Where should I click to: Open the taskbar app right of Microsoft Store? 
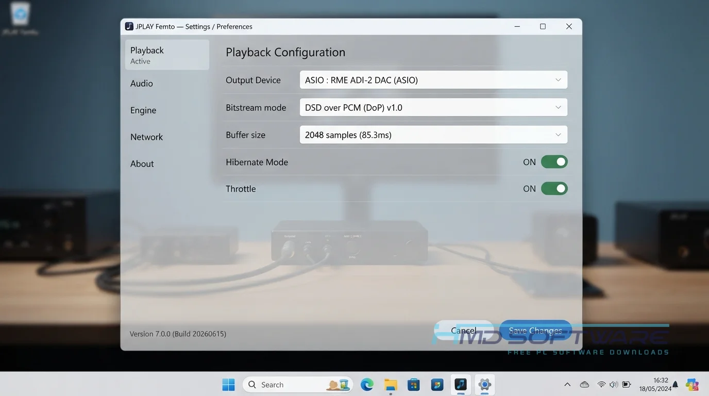point(437,385)
